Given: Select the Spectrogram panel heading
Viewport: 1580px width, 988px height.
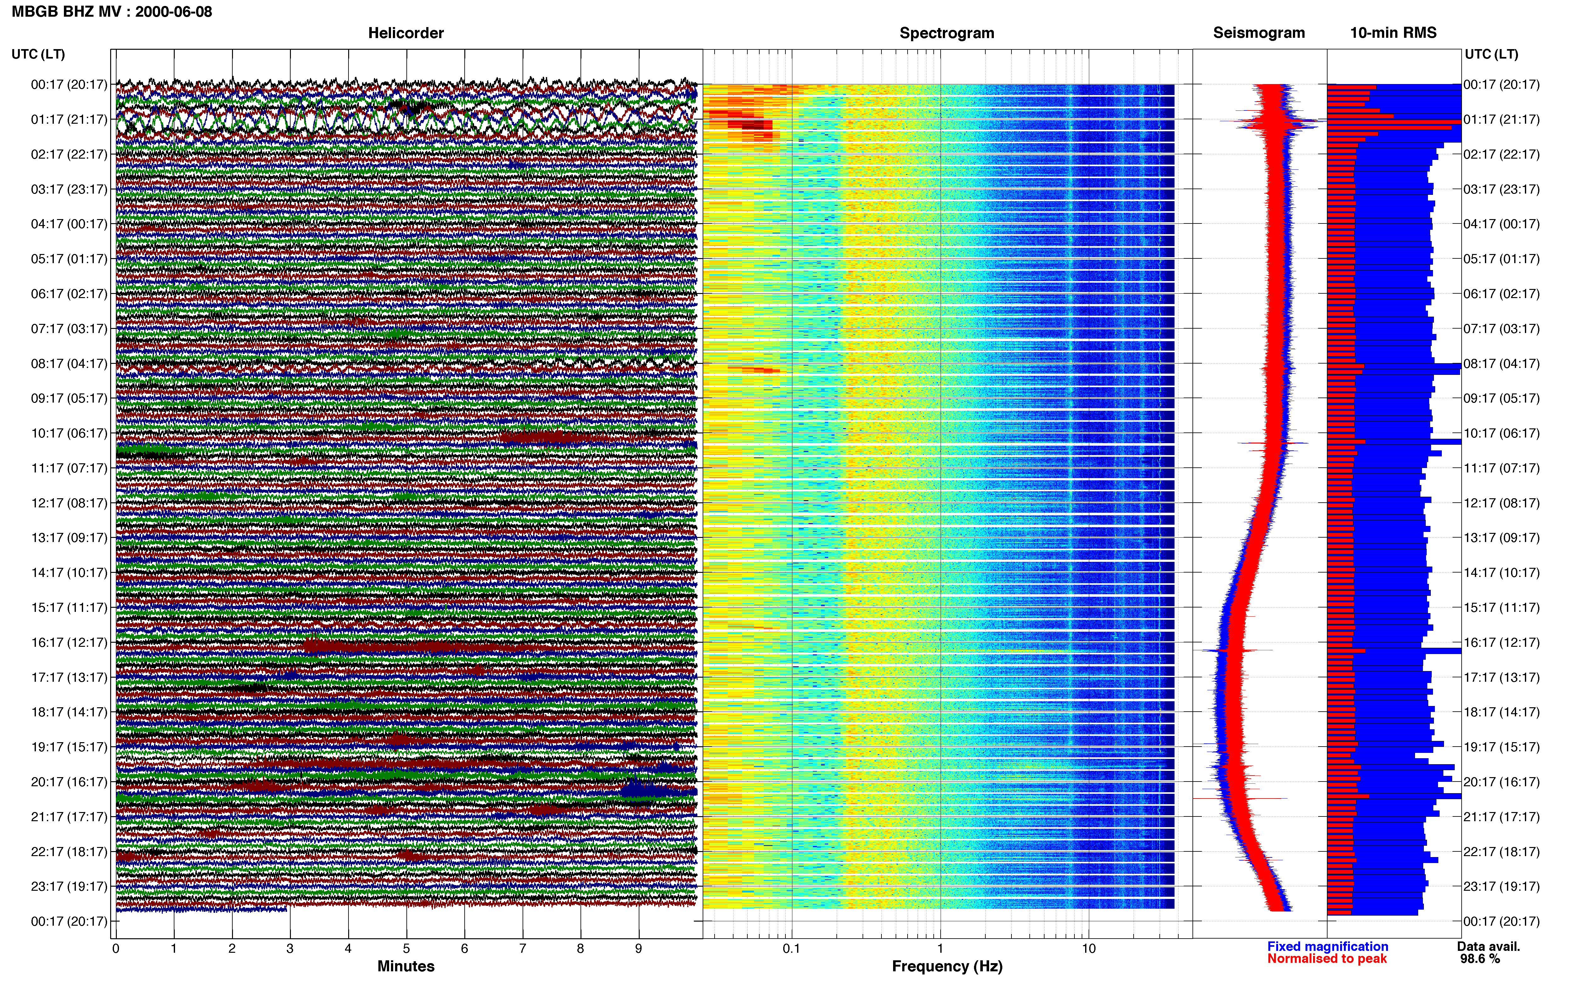Looking at the screenshot, I should (x=947, y=33).
